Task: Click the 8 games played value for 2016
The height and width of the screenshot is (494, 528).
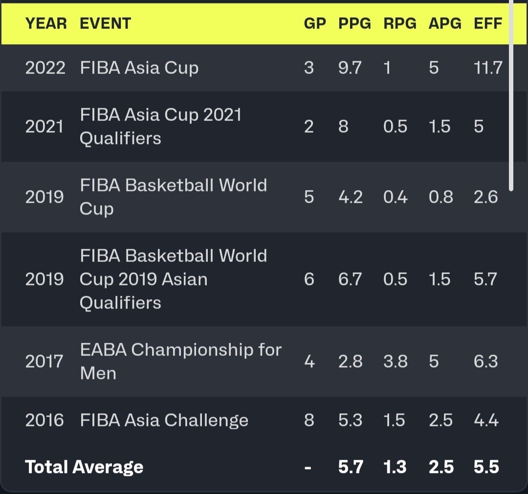Action: 309,420
